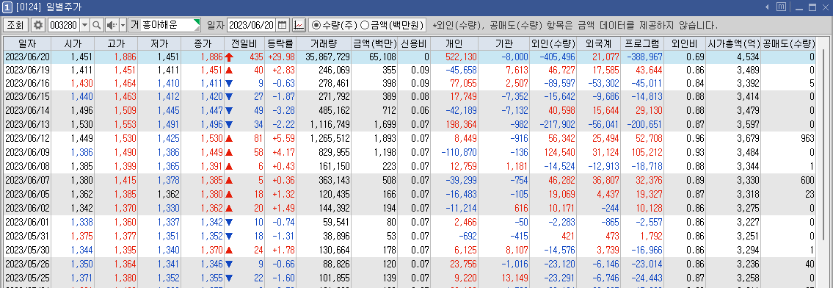Click the 금액(백만) column header
This screenshot has width=833, height=288.
[x=374, y=43]
